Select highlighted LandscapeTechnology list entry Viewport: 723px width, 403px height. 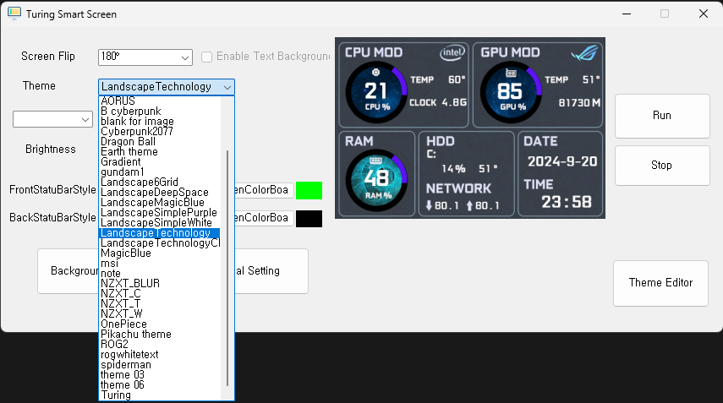(x=160, y=232)
